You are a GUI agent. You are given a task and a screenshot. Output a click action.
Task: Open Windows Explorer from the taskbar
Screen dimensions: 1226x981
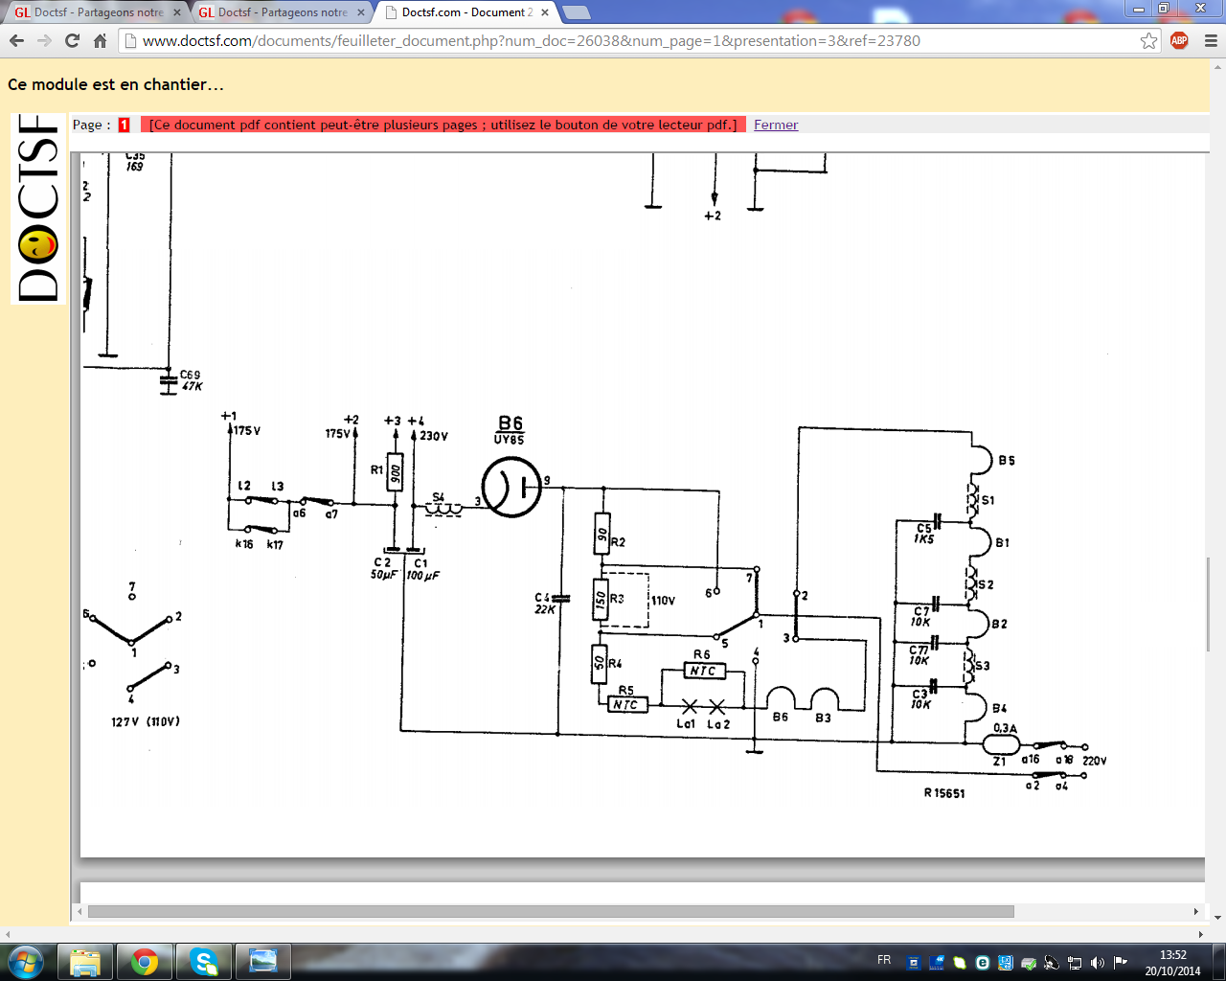tap(85, 961)
